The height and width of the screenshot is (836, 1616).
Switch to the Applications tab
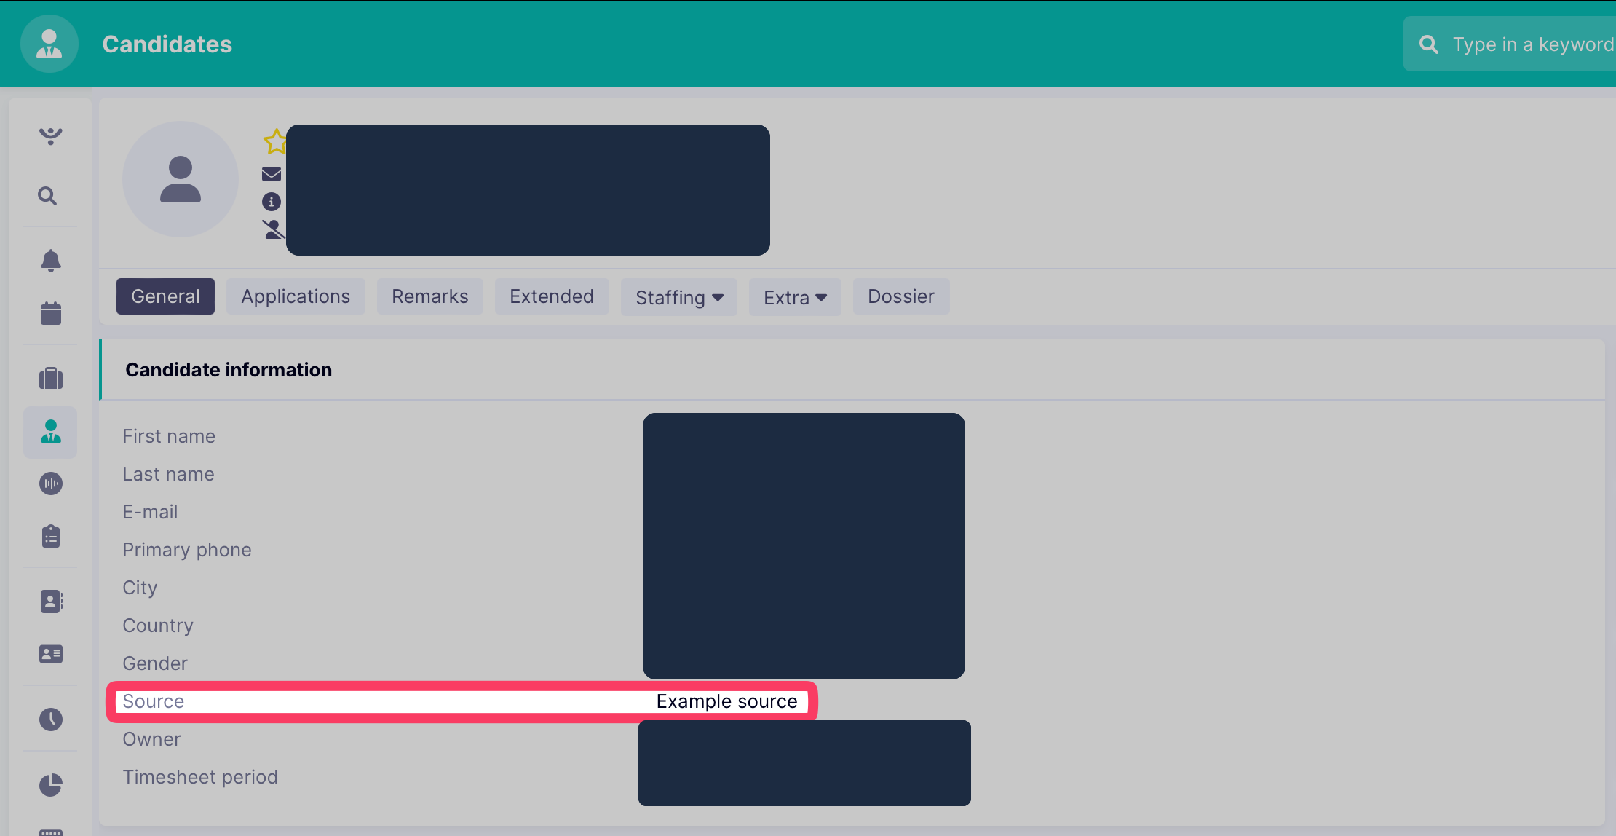296,296
